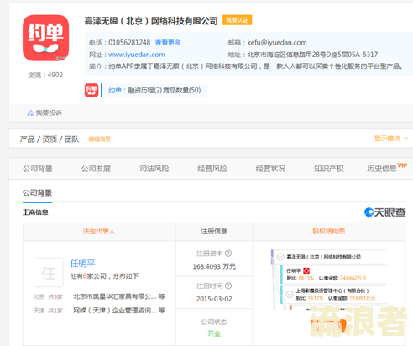Open 北京市凤凰华汇家具有限公... company link
413x346 pixels.
coord(115,296)
